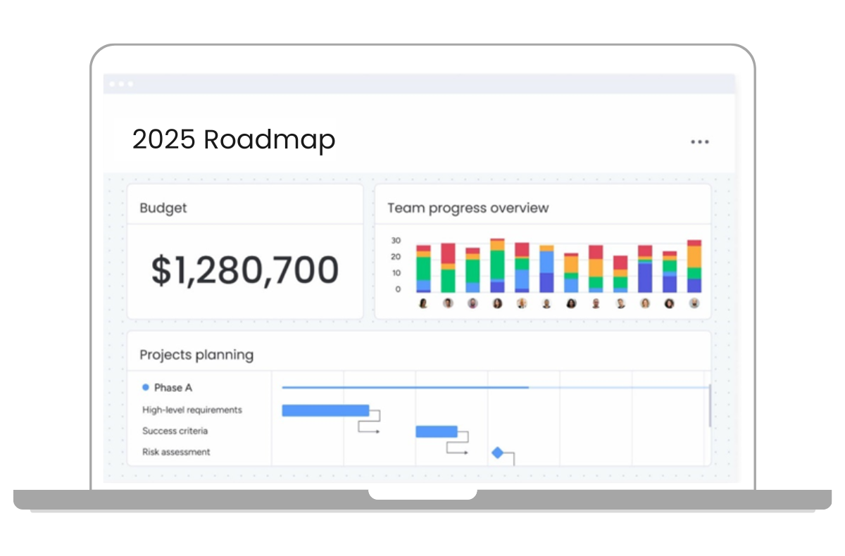Click the Budget widget heading

coord(163,208)
